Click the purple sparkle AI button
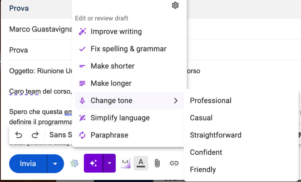Image resolution: width=301 pixels, height=182 pixels. coord(93,163)
